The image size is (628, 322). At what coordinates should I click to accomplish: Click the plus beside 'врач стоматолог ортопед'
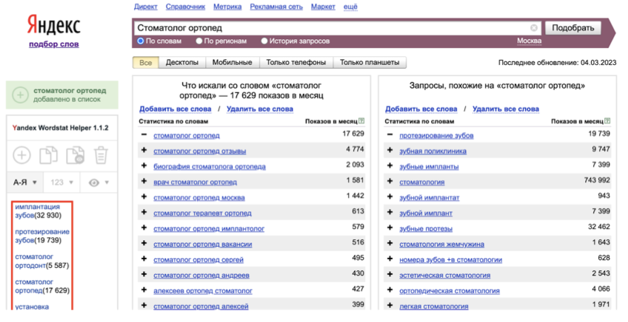click(144, 182)
